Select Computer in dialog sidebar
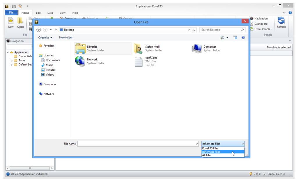This screenshot has height=182, width=298. pos(47,84)
